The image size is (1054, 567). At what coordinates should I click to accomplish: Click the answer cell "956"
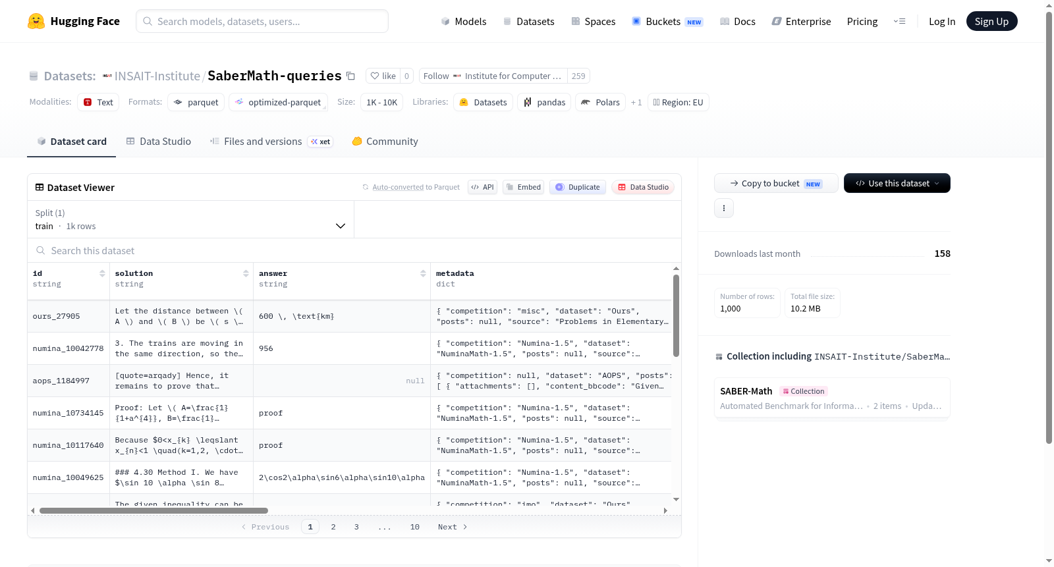[x=342, y=348]
